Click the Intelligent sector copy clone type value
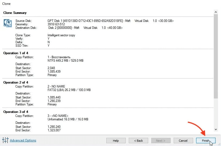221x146 pixels. 61,35
